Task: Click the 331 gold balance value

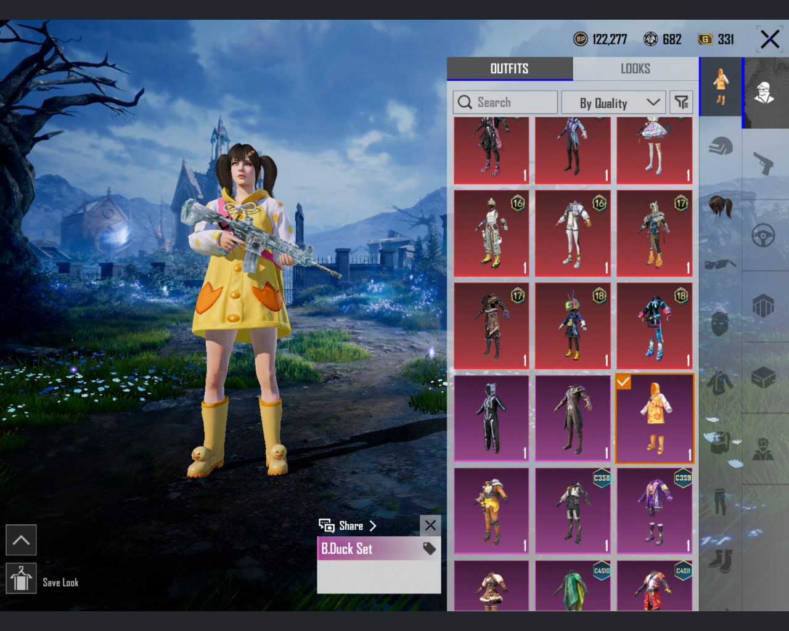Action: pos(726,39)
